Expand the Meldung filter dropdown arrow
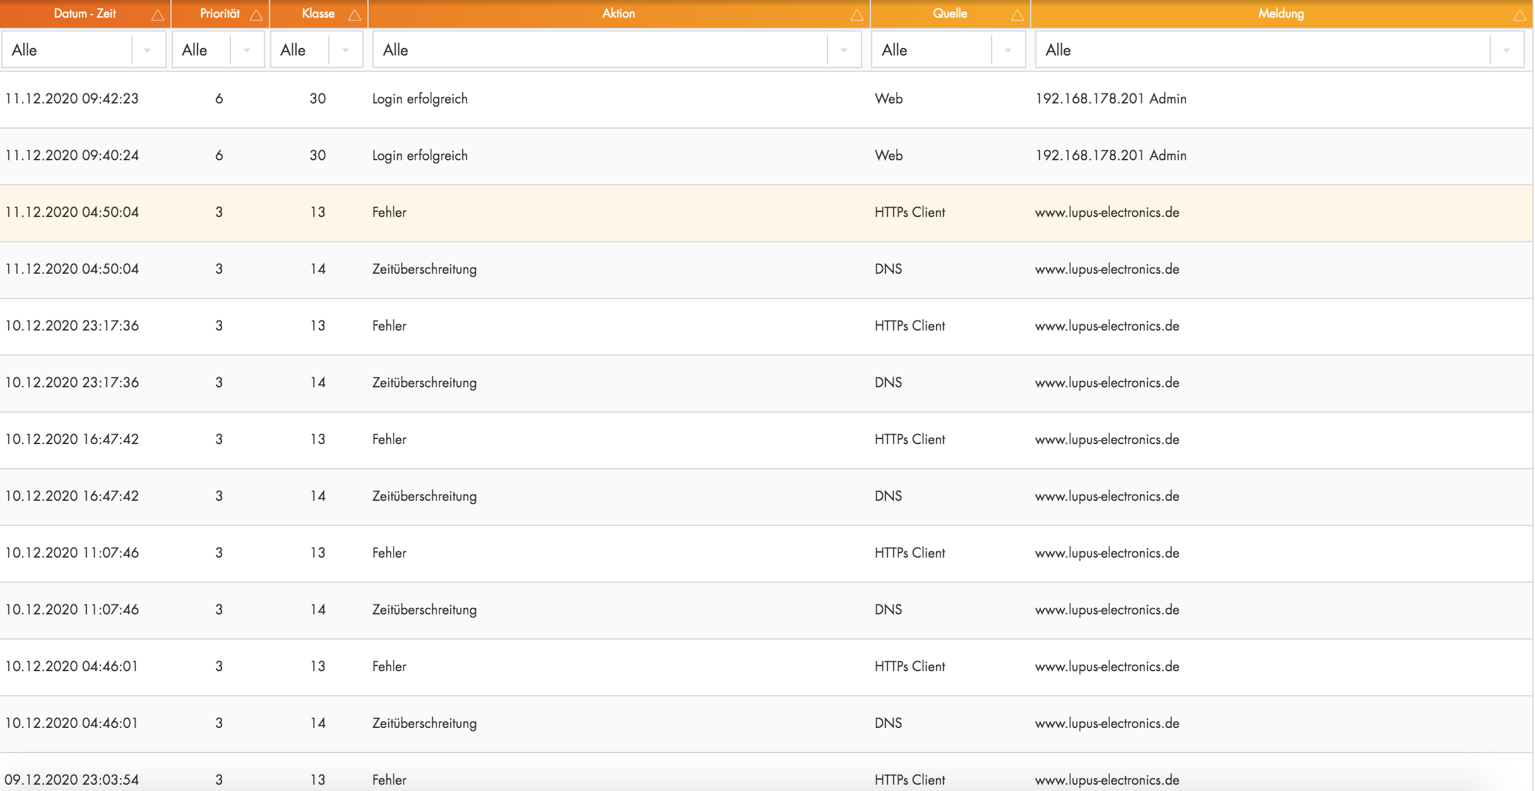The height and width of the screenshot is (791, 1535). point(1507,50)
